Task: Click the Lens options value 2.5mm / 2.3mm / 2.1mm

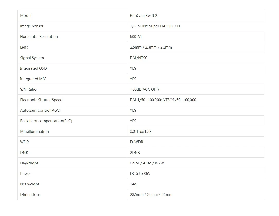Action: tap(151, 47)
